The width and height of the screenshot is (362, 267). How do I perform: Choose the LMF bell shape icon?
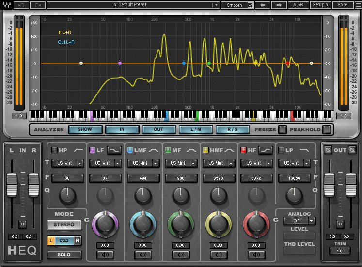pyautogui.click(x=154, y=150)
